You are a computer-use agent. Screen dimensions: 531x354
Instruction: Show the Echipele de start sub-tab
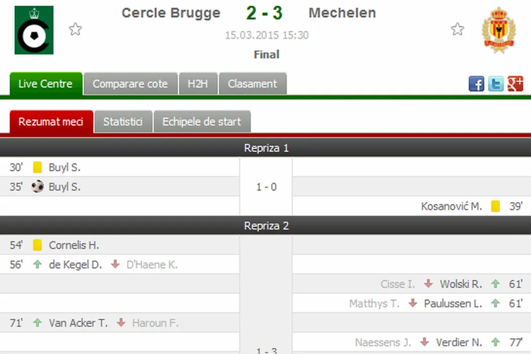pos(202,122)
